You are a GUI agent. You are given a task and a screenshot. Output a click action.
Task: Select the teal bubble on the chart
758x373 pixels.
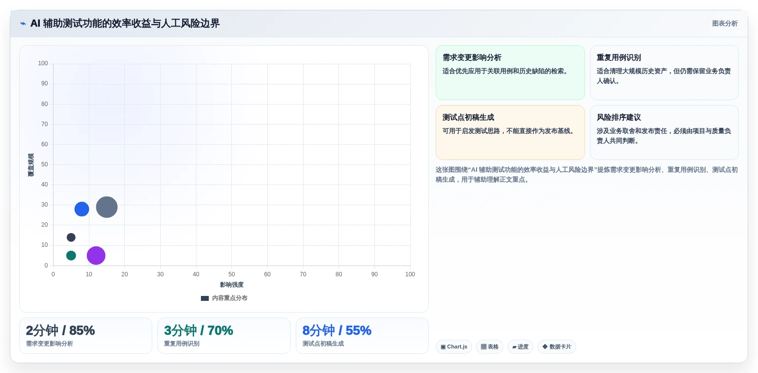click(x=71, y=256)
